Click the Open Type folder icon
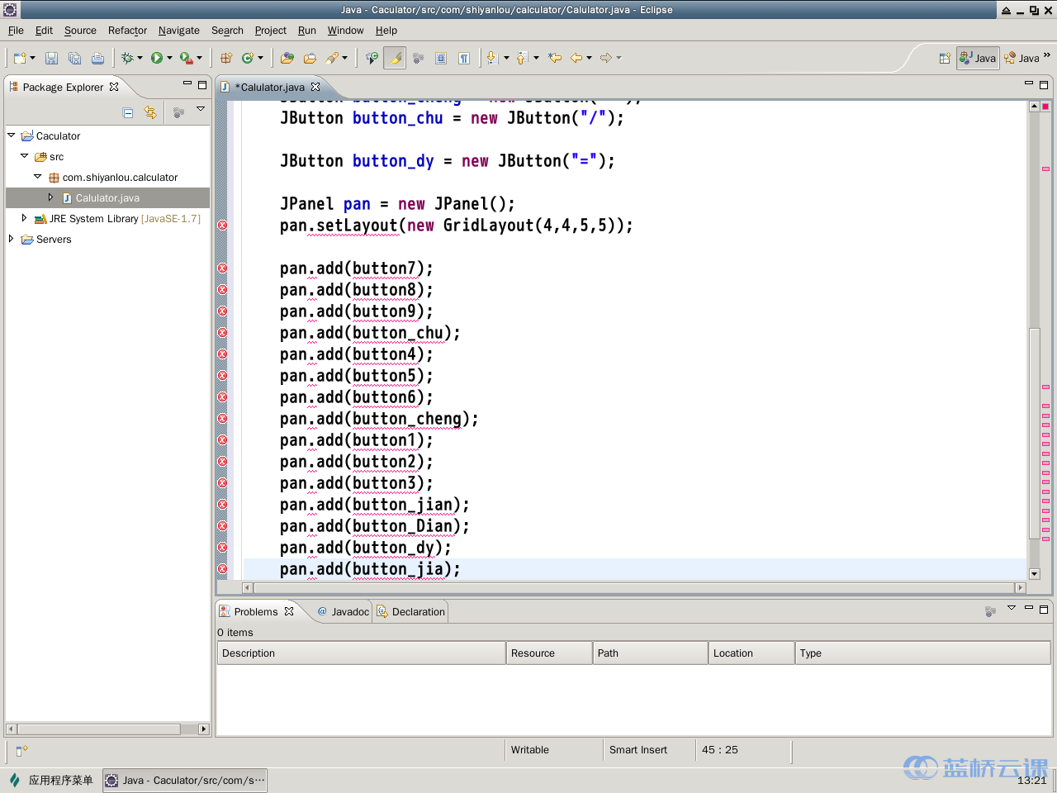This screenshot has height=793, width=1057. tap(287, 58)
